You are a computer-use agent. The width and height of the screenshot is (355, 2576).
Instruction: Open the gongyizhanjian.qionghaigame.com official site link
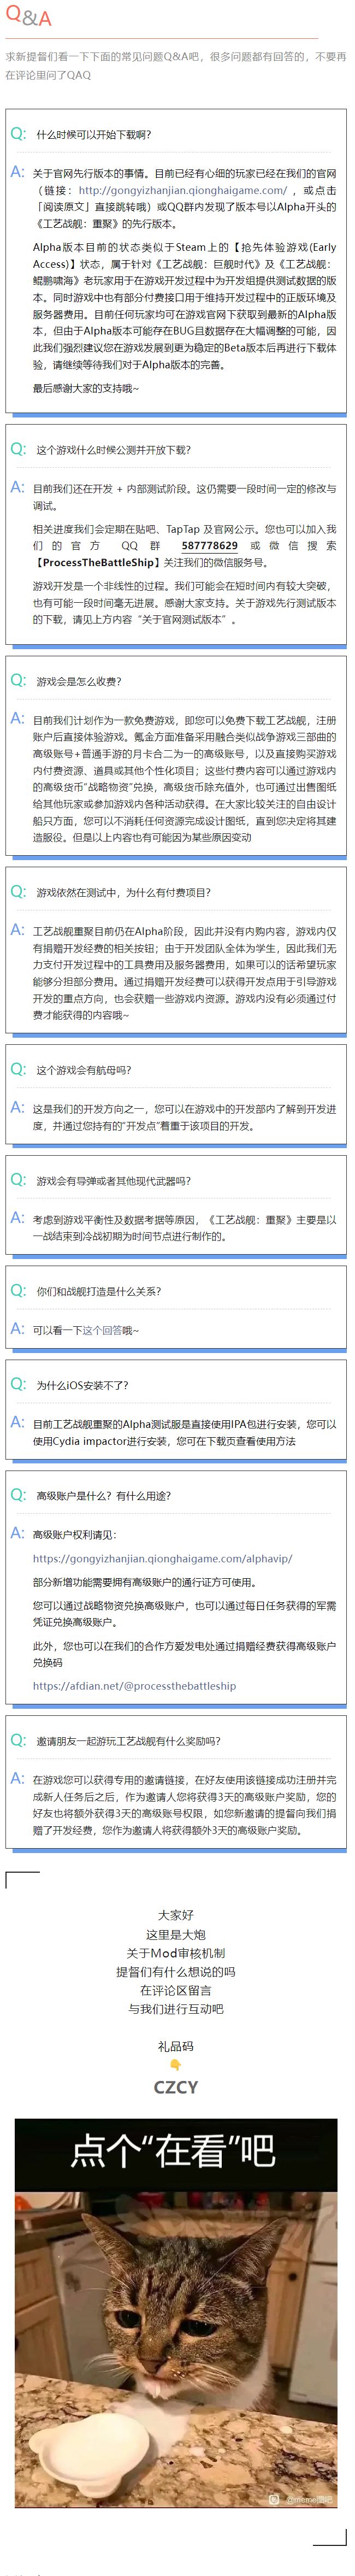tap(183, 190)
